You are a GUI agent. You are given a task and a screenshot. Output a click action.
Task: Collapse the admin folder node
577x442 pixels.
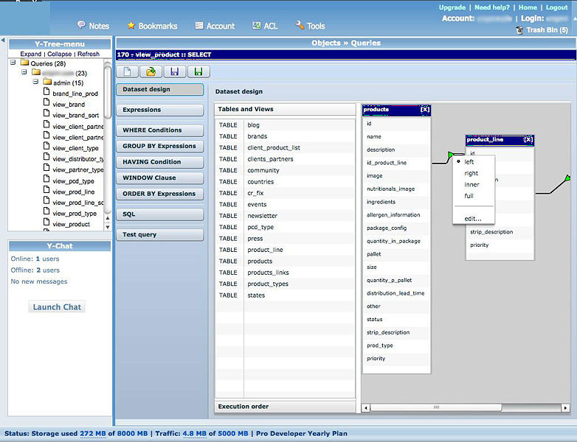(x=35, y=83)
